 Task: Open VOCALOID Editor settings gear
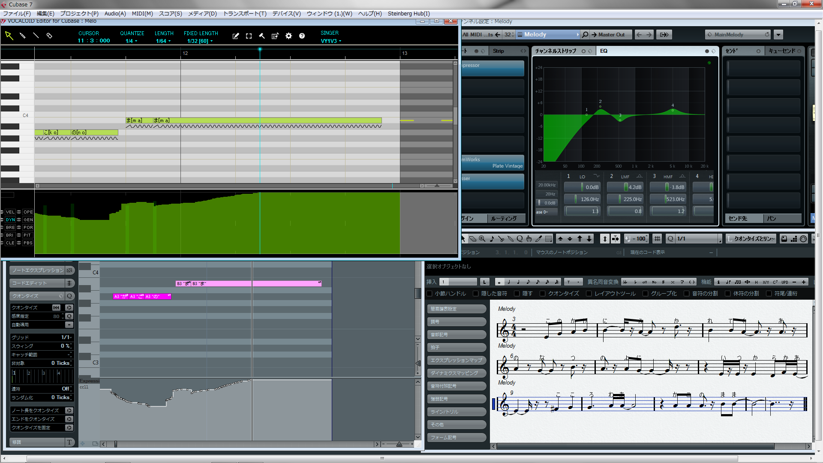click(288, 36)
